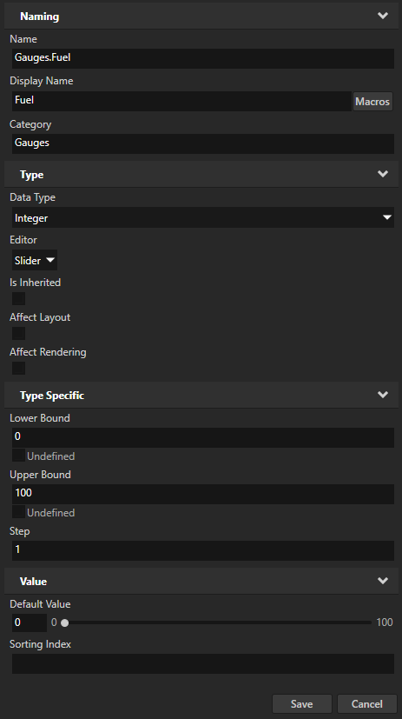This screenshot has height=719, width=402.
Task: Click the Macros button
Action: (372, 102)
